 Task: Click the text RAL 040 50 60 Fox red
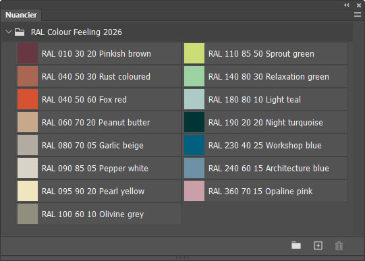pyautogui.click(x=84, y=100)
